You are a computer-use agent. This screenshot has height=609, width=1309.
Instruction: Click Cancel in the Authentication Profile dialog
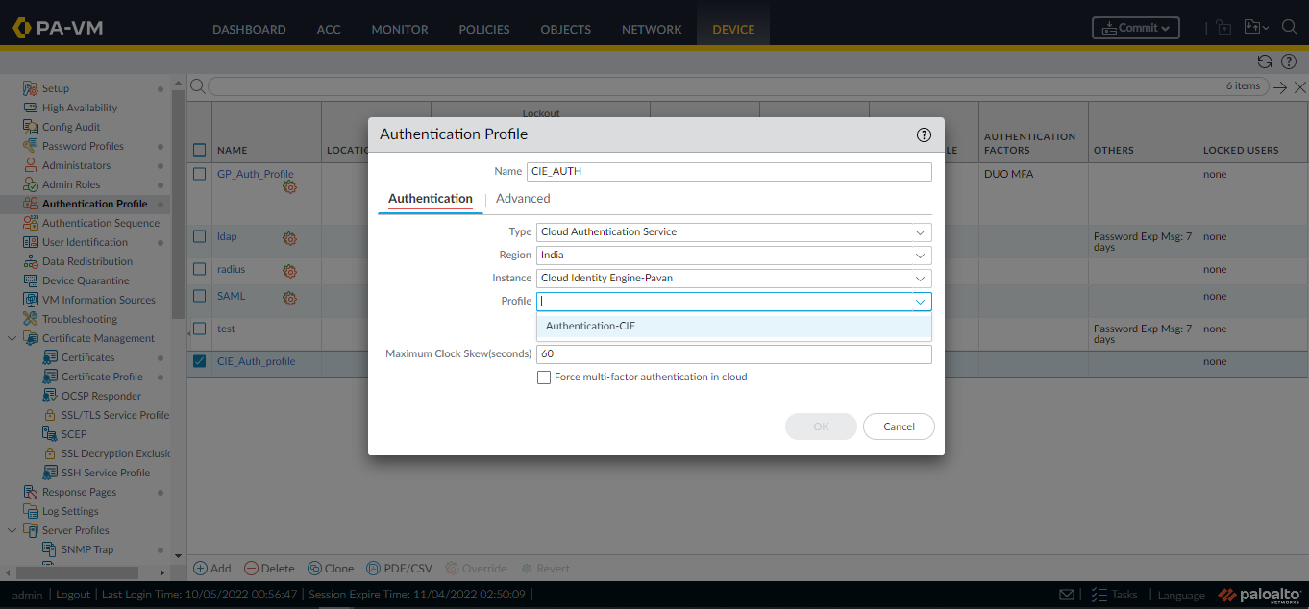coord(898,426)
